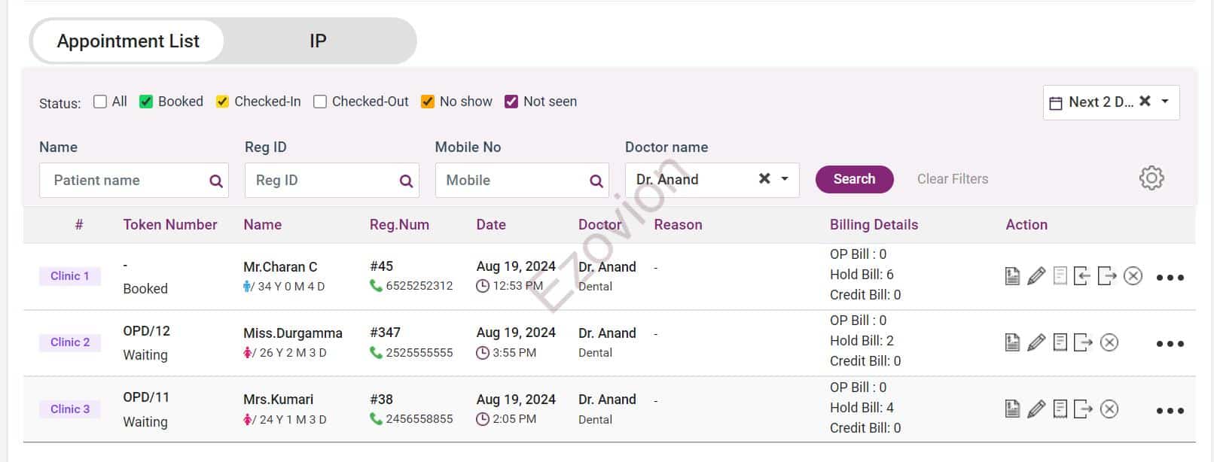Screen dimensions: 1214x462
Task: Open the settings gear beside Clear Filters
Action: click(1151, 178)
